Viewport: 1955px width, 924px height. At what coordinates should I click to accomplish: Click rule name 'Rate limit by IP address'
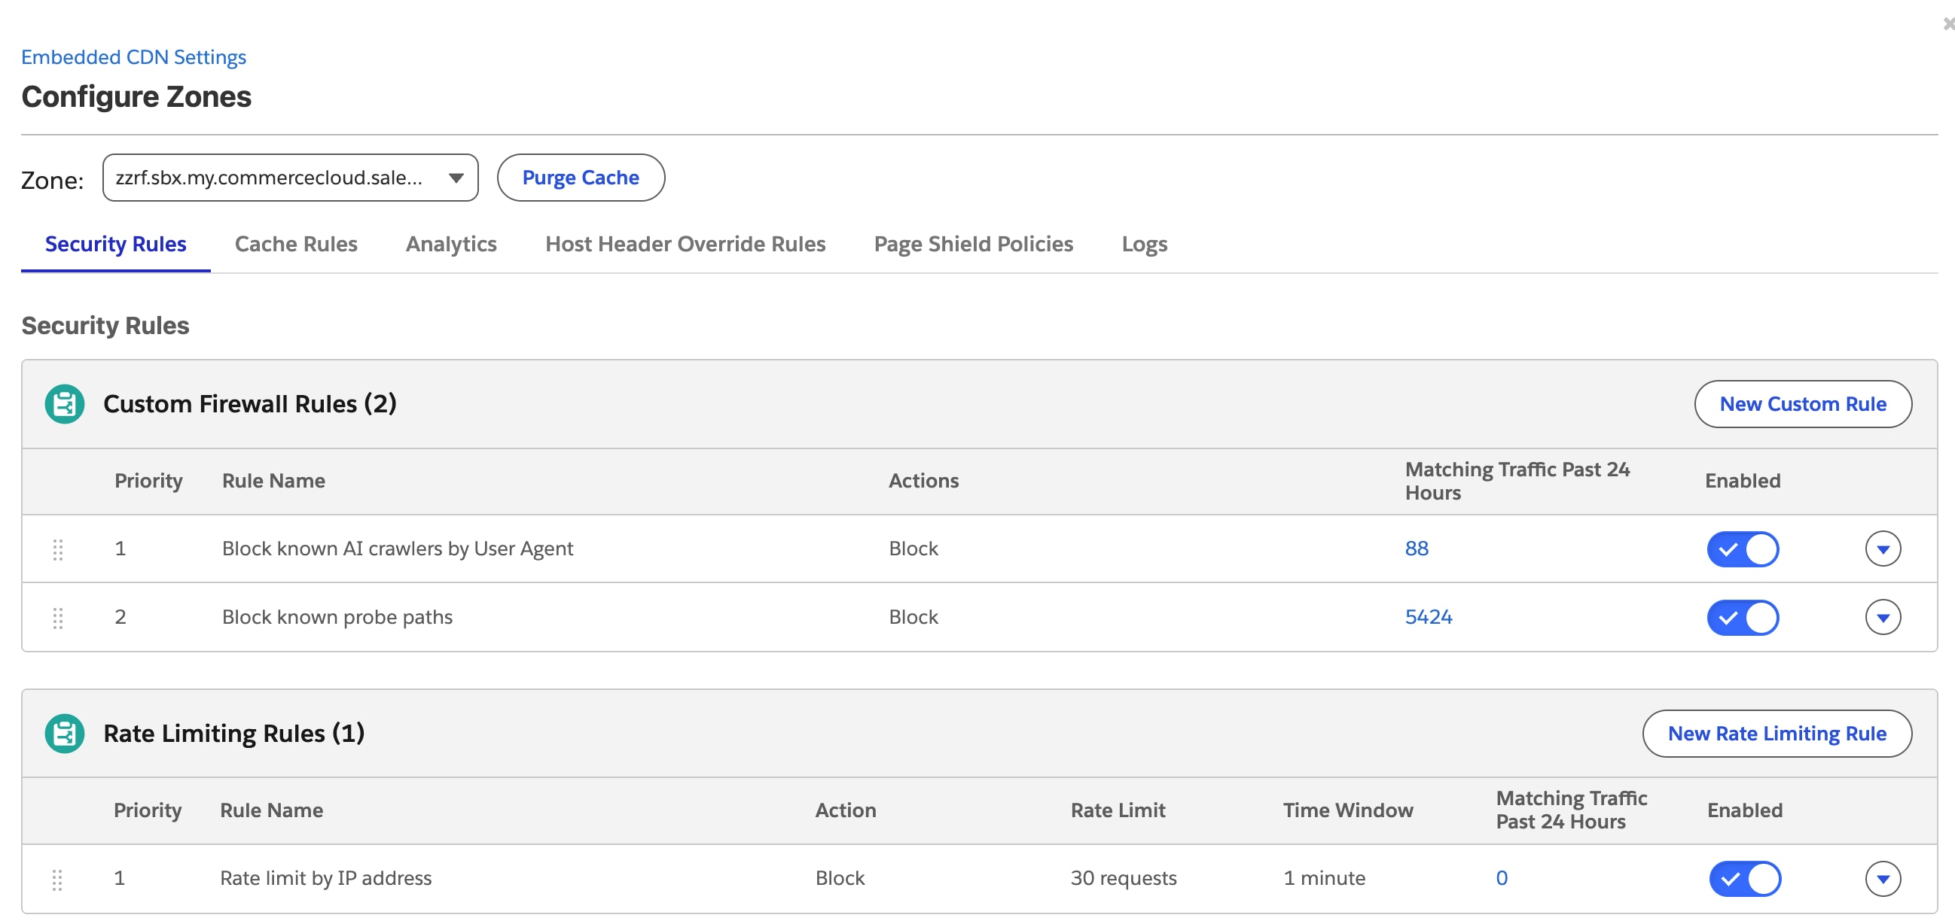click(325, 879)
